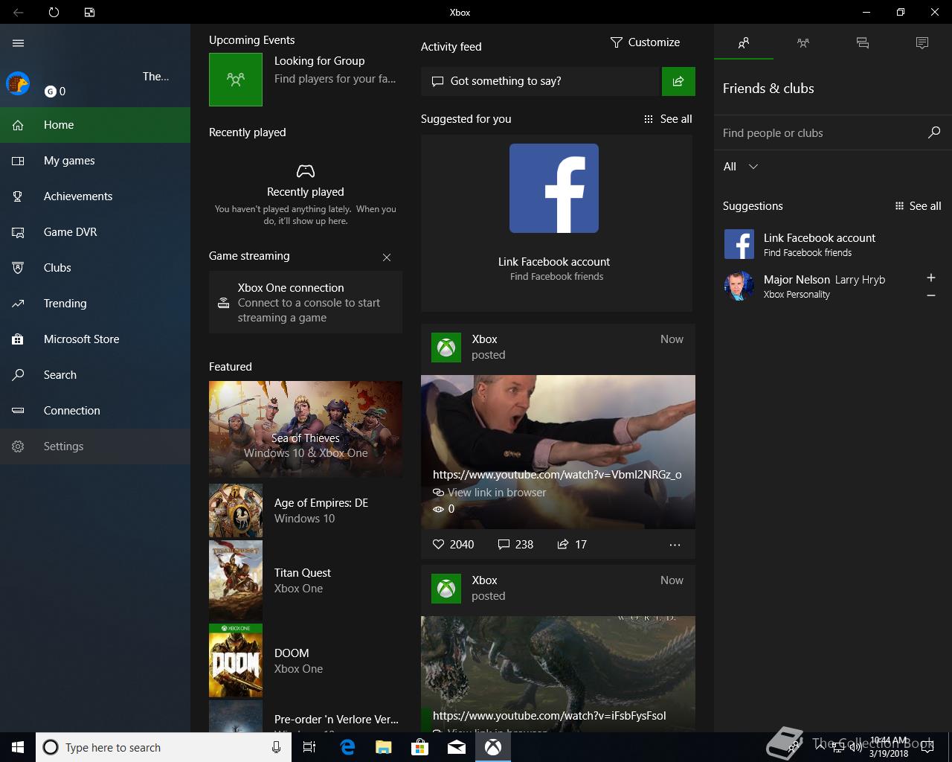952x762 pixels.
Task: Launch Microsoft Edge from taskbar
Action: coord(347,747)
